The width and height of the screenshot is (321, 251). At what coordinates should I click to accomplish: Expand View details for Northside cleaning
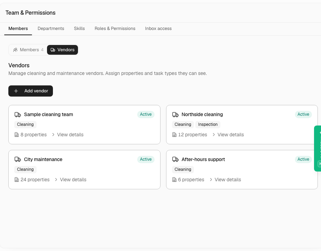(228, 135)
